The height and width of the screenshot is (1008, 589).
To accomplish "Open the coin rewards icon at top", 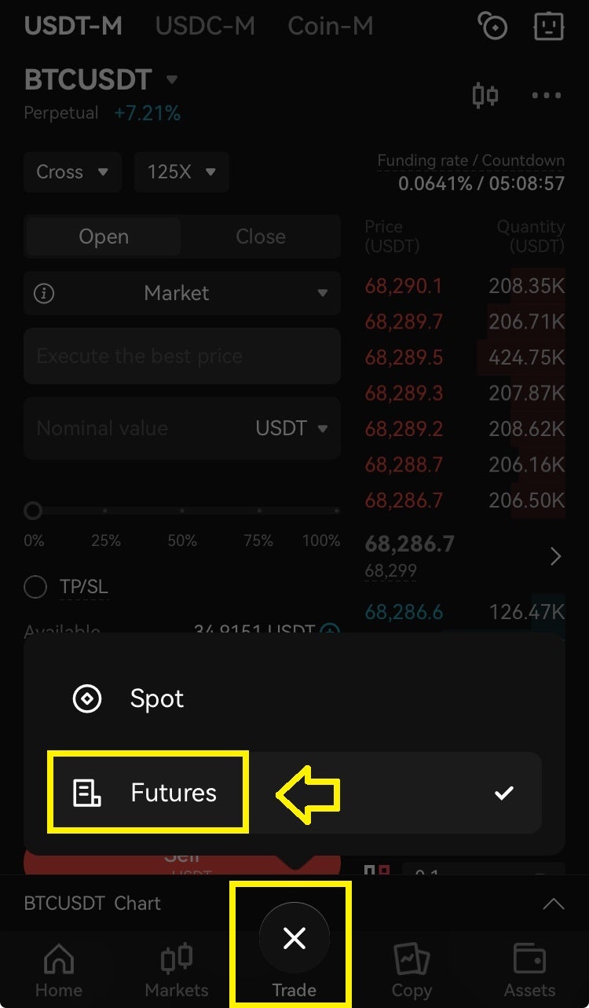I will 493,27.
